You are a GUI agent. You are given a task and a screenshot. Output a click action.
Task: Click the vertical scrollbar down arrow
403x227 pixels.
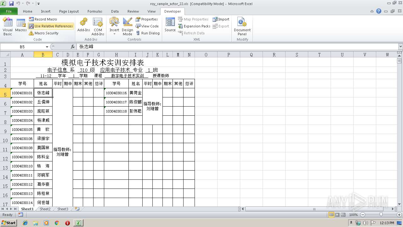coord(400,204)
